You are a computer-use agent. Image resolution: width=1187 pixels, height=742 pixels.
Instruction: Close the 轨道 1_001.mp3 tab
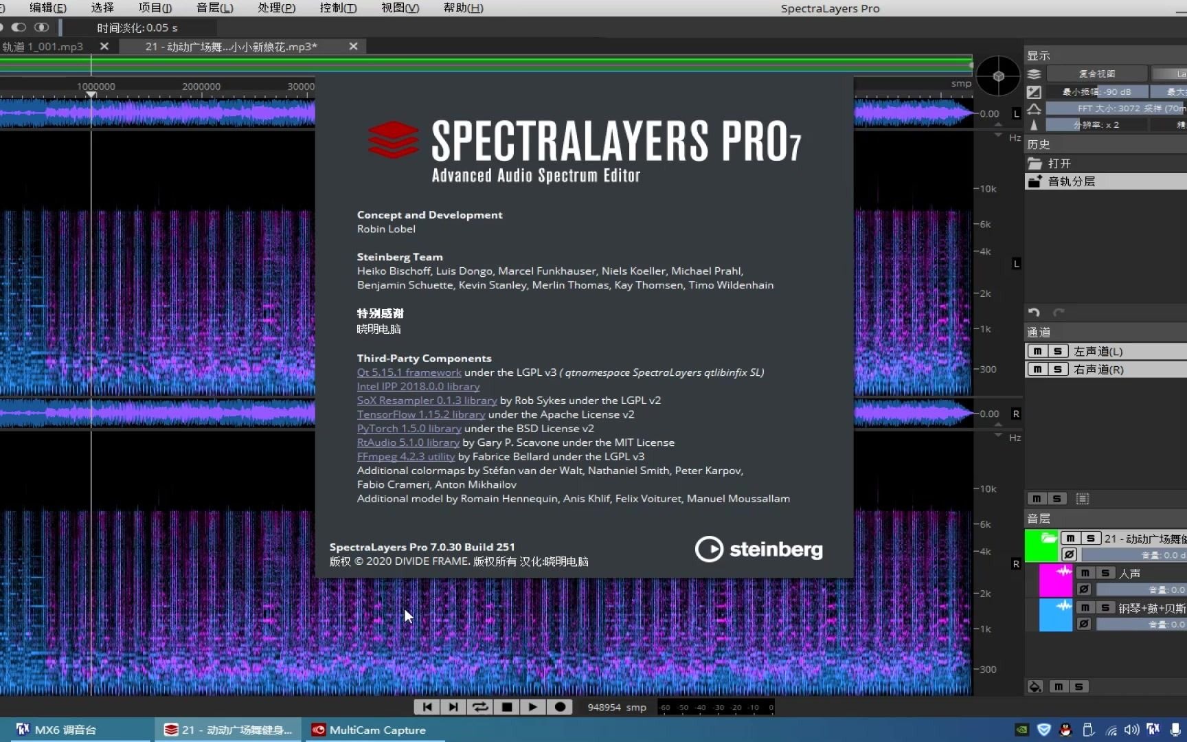(x=104, y=46)
